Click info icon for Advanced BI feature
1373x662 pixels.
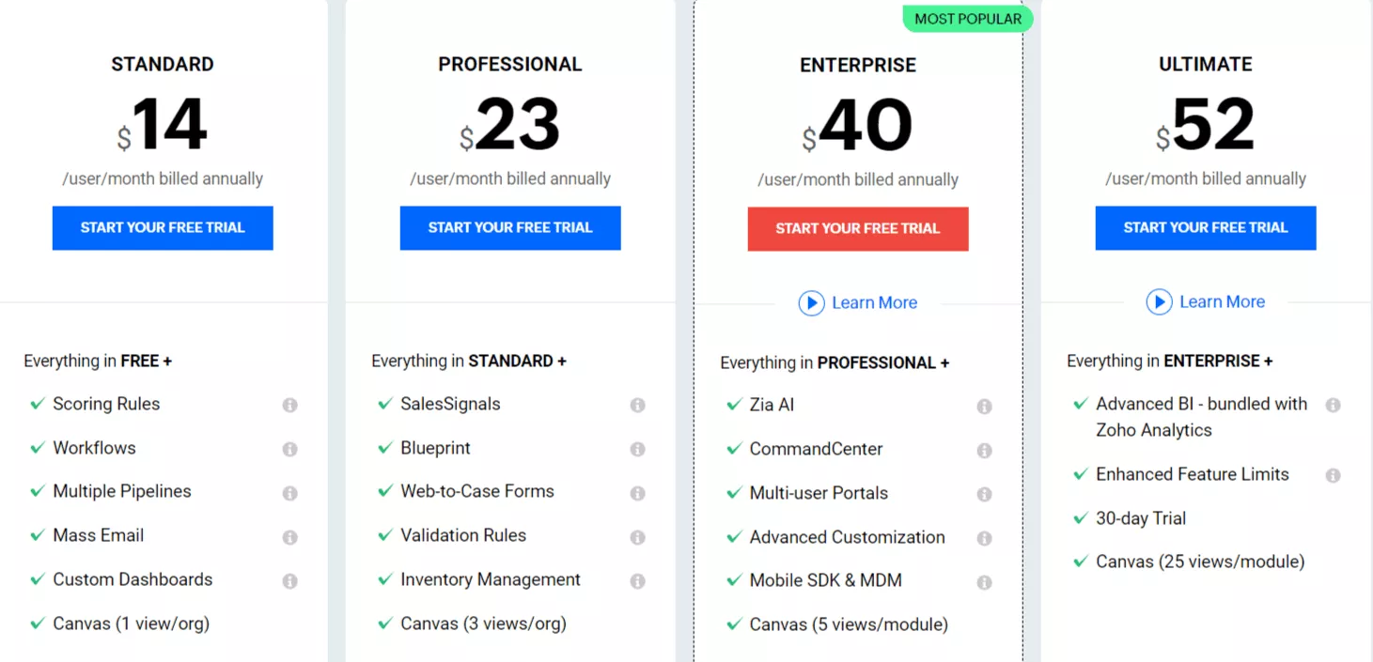(x=1333, y=405)
